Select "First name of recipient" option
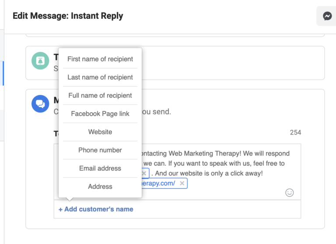Image resolution: width=336 pixels, height=244 pixels. 100,59
